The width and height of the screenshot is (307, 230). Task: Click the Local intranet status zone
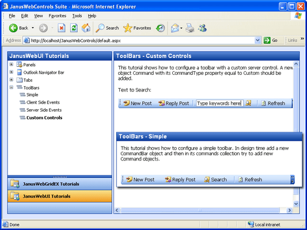[264, 224]
